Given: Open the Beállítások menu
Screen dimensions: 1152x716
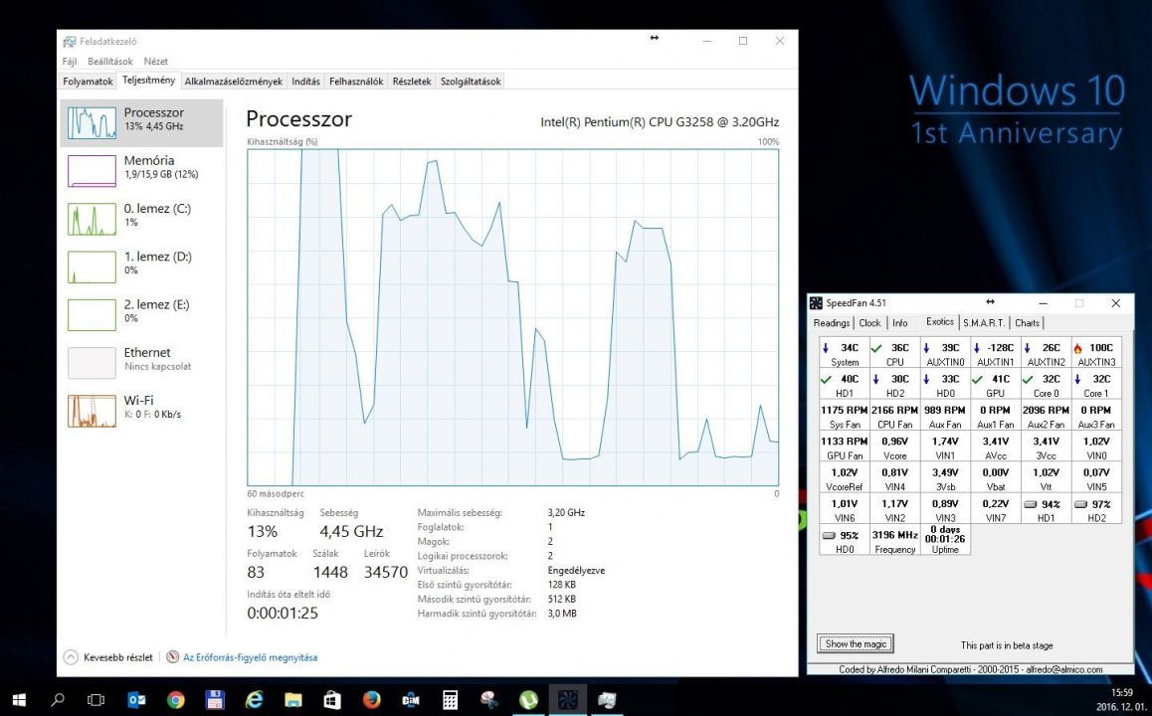Looking at the screenshot, I should tap(110, 62).
